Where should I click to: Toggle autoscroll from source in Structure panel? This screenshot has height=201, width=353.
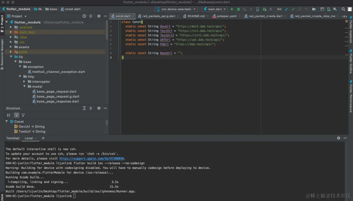tap(23, 115)
